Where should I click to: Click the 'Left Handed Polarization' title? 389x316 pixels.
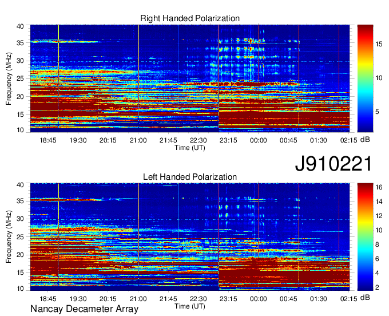click(190, 177)
